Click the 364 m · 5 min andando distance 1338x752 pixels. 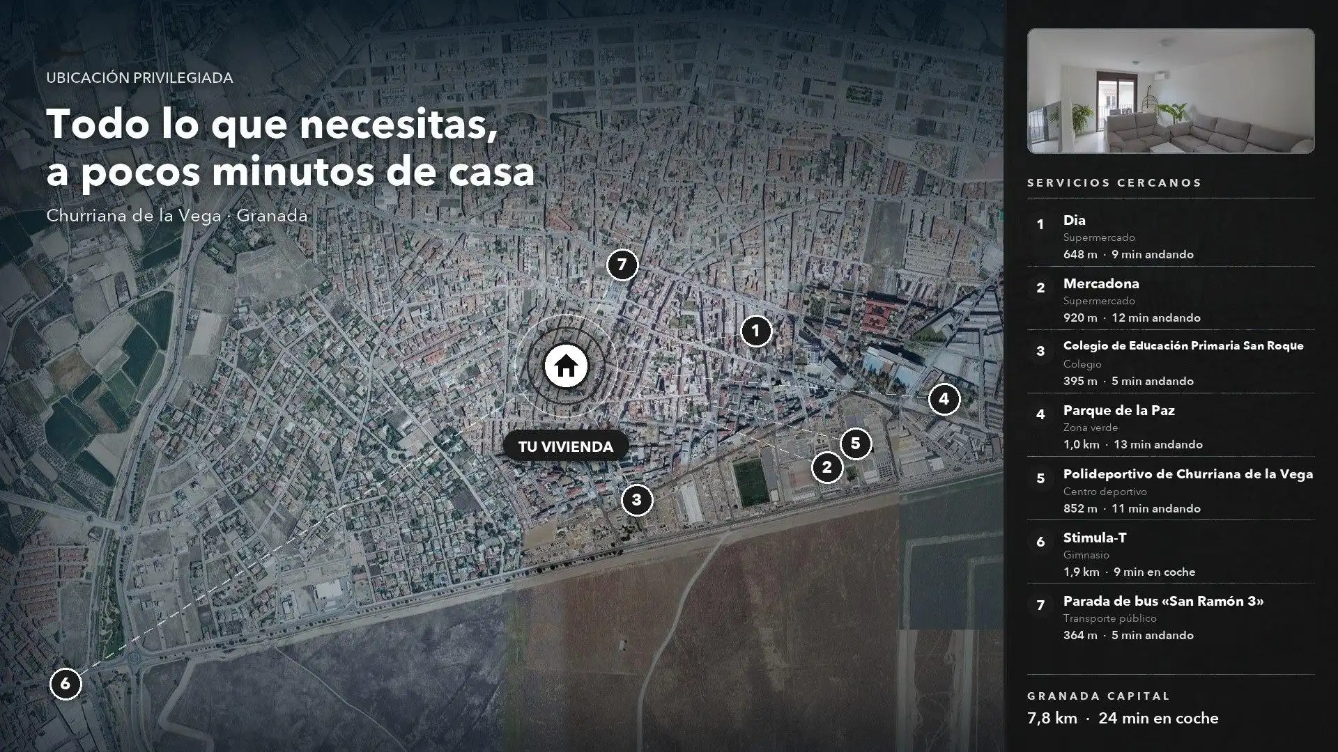pyautogui.click(x=1128, y=635)
